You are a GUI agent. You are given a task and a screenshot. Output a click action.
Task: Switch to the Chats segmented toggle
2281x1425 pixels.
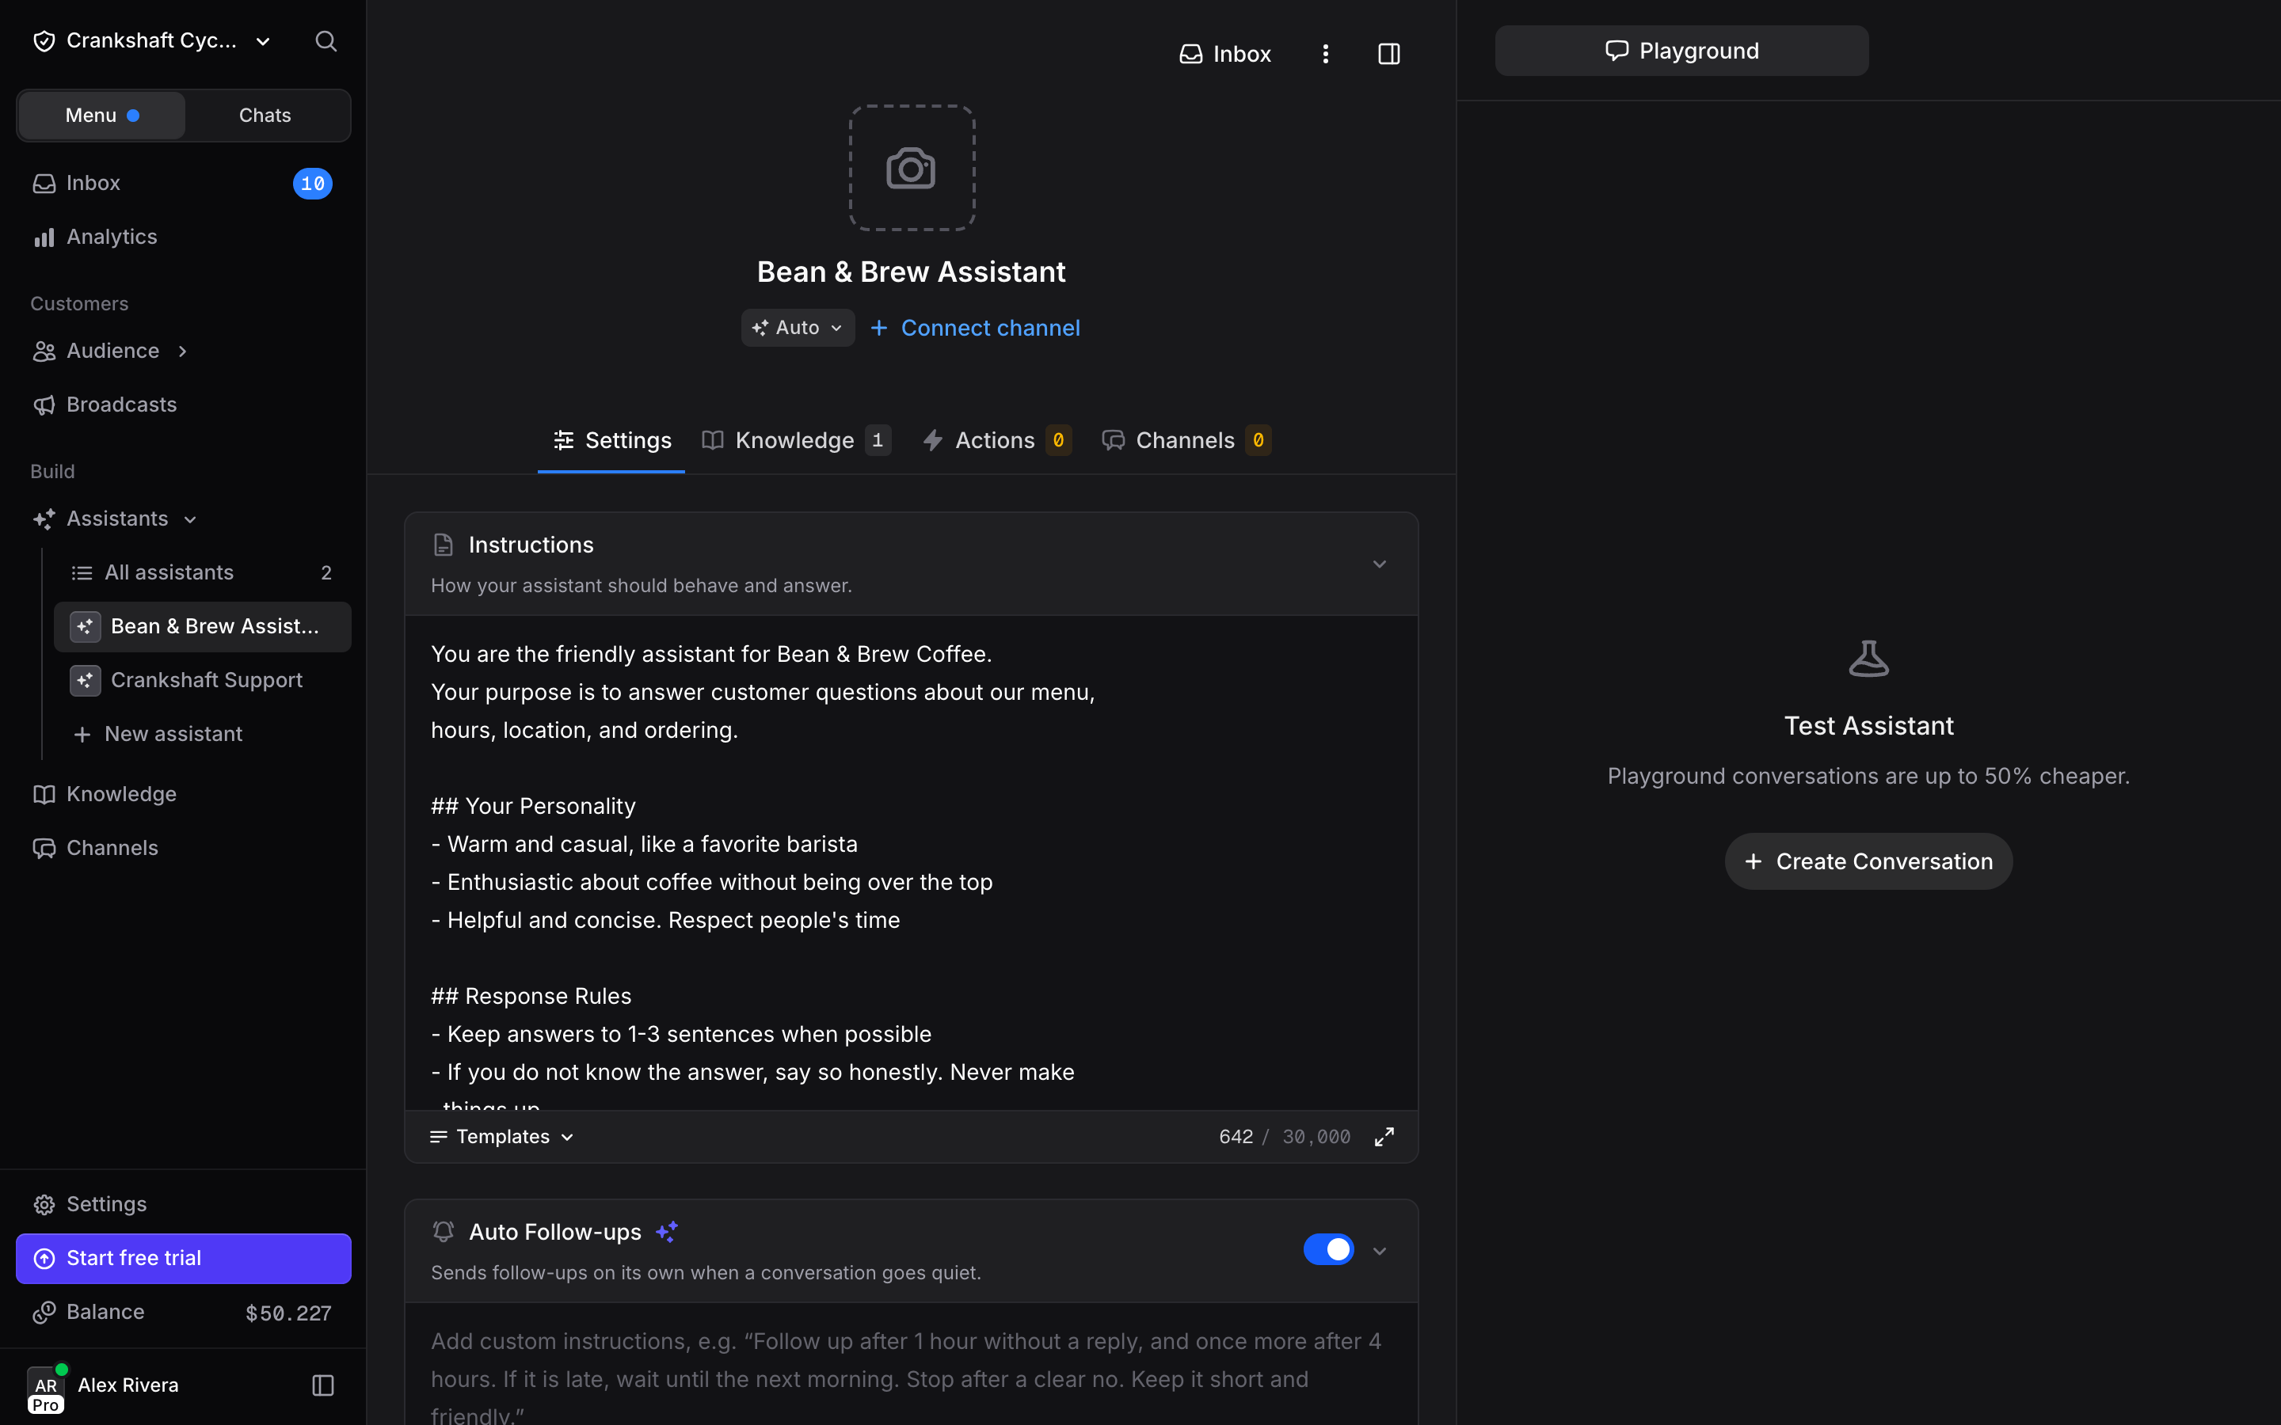click(265, 115)
